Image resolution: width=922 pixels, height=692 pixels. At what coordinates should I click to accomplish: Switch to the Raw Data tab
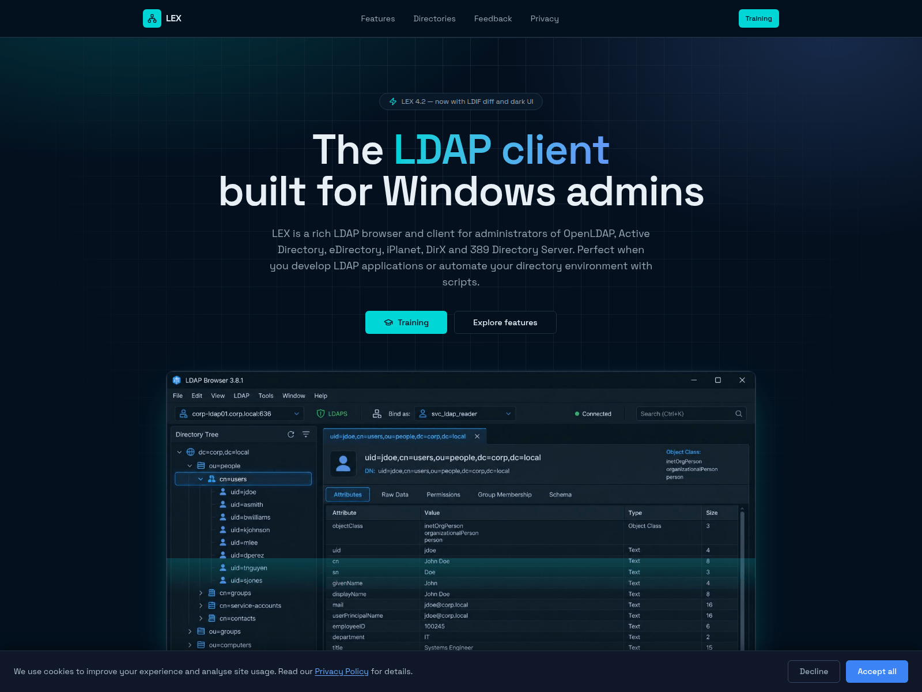tap(395, 494)
